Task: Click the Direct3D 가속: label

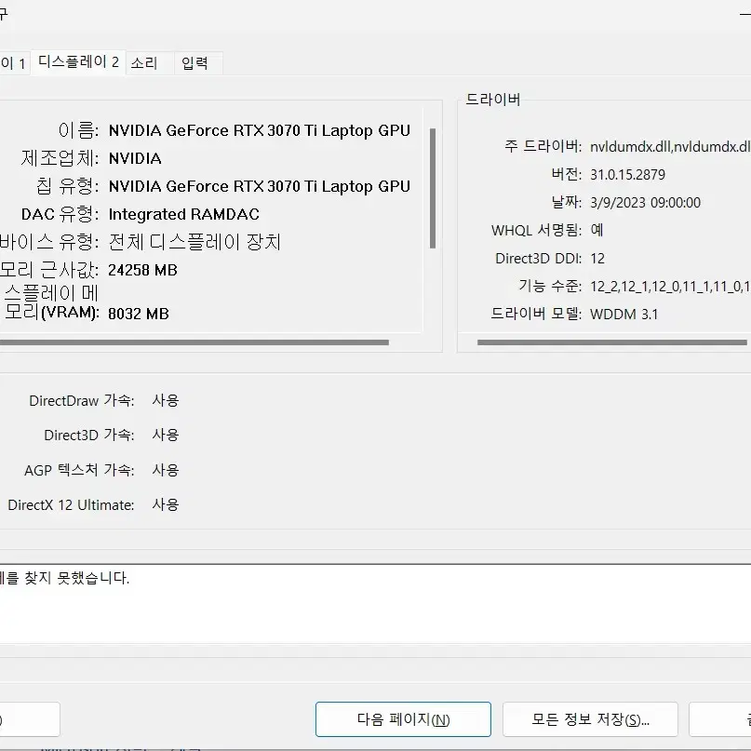Action: click(89, 435)
